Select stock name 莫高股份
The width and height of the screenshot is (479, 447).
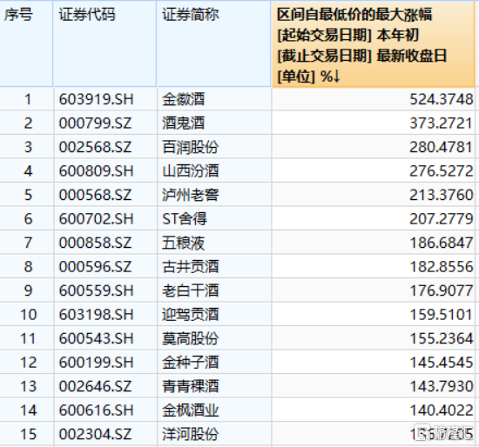(x=191, y=338)
